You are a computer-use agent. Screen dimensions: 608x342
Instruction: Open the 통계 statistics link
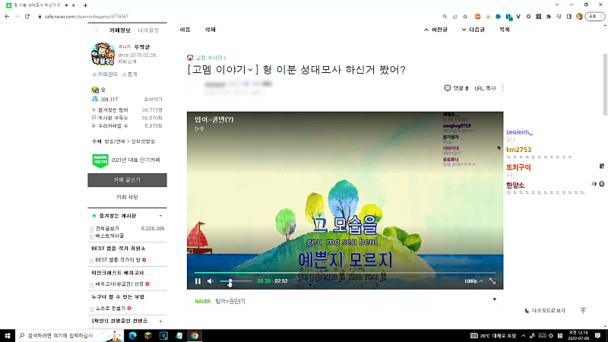[129, 74]
